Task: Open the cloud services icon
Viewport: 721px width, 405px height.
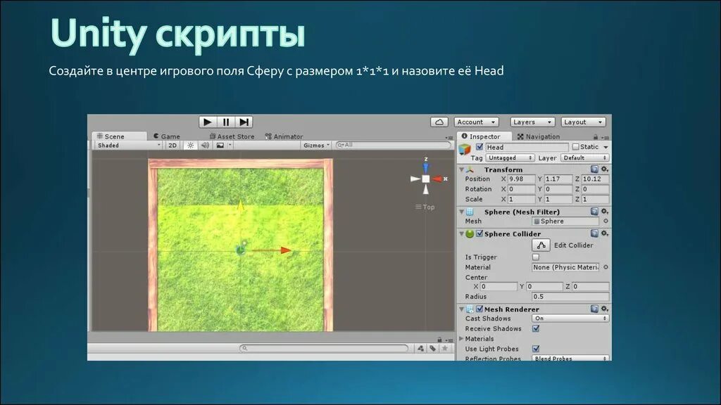Action: coord(439,122)
